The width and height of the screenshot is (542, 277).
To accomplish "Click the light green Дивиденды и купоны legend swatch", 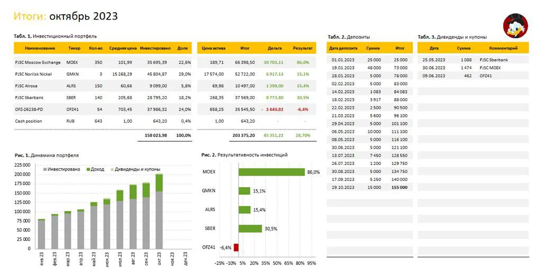I will [112, 170].
